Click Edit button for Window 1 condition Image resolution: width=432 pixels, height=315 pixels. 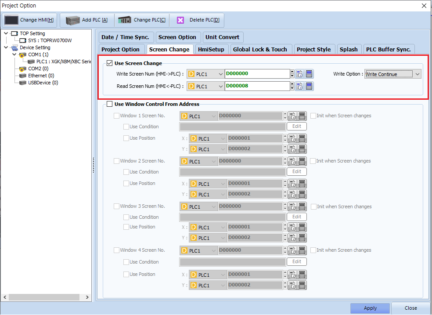pos(297,127)
